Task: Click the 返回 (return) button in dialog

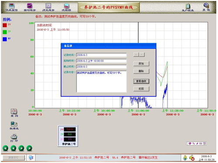Action: coord(141,89)
